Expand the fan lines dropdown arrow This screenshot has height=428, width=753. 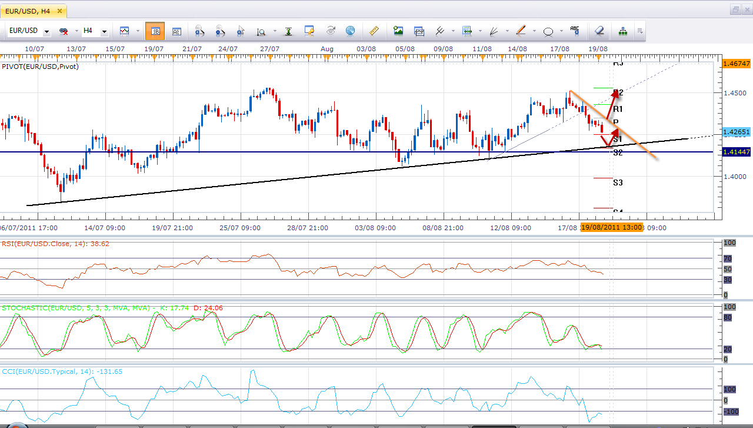coord(507,31)
